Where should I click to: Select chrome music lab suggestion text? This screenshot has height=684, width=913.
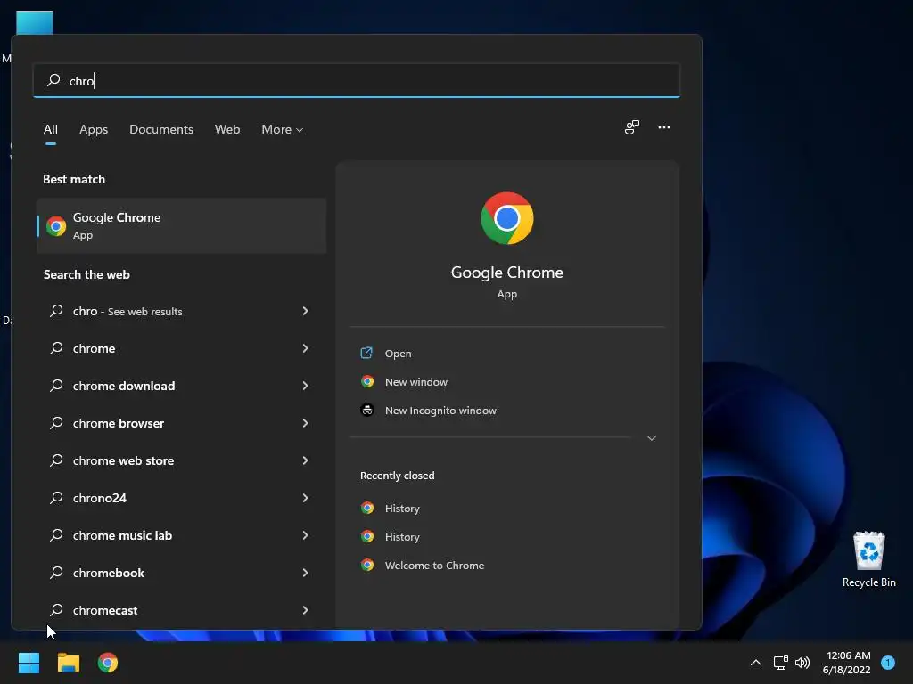(x=122, y=535)
